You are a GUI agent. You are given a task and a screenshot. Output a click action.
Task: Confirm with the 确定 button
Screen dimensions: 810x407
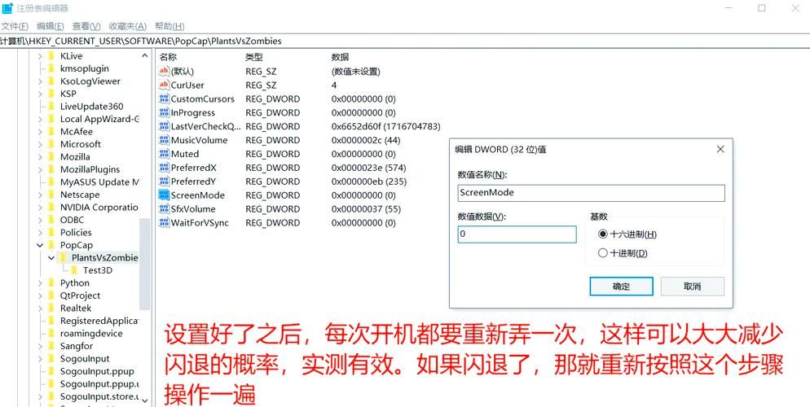pyautogui.click(x=621, y=287)
